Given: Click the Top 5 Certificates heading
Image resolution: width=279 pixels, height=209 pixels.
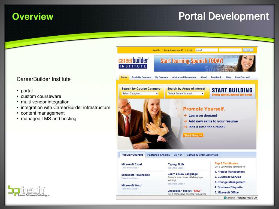Looking at the screenshot, I should click(226, 163).
